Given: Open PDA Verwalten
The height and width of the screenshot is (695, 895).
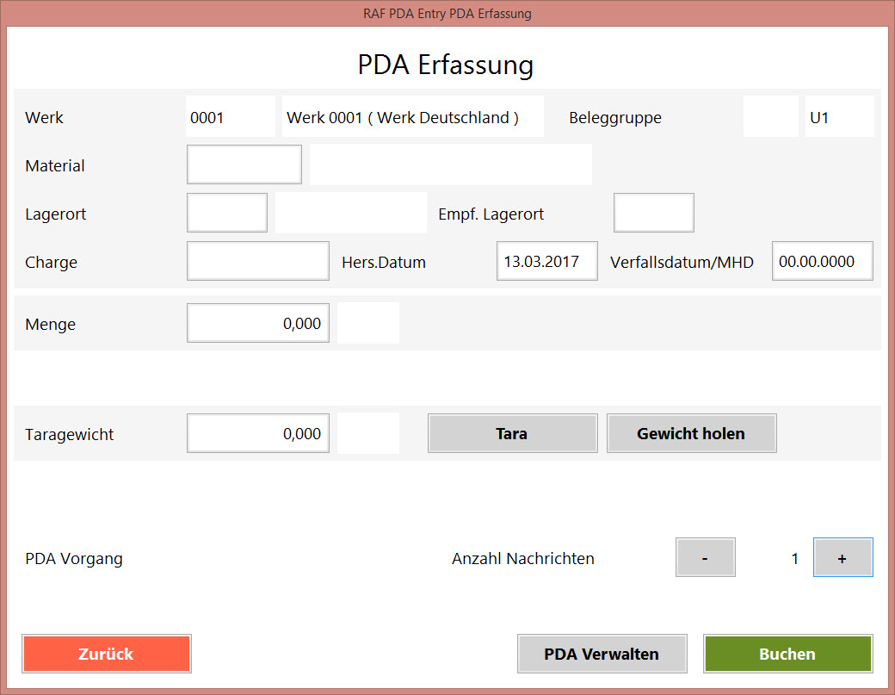Looking at the screenshot, I should point(602,654).
